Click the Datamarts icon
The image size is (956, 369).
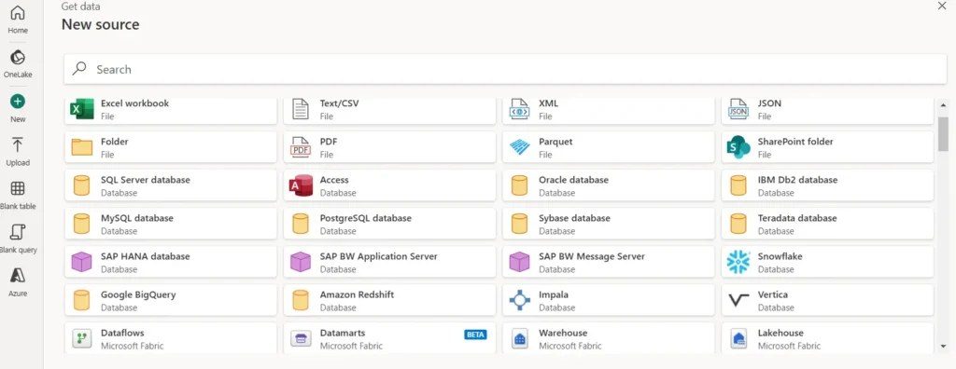point(301,338)
